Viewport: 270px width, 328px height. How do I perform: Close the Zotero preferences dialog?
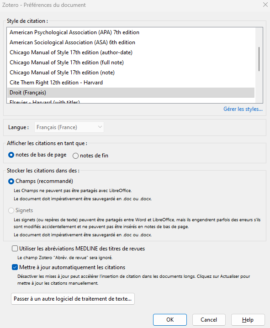click(x=265, y=5)
